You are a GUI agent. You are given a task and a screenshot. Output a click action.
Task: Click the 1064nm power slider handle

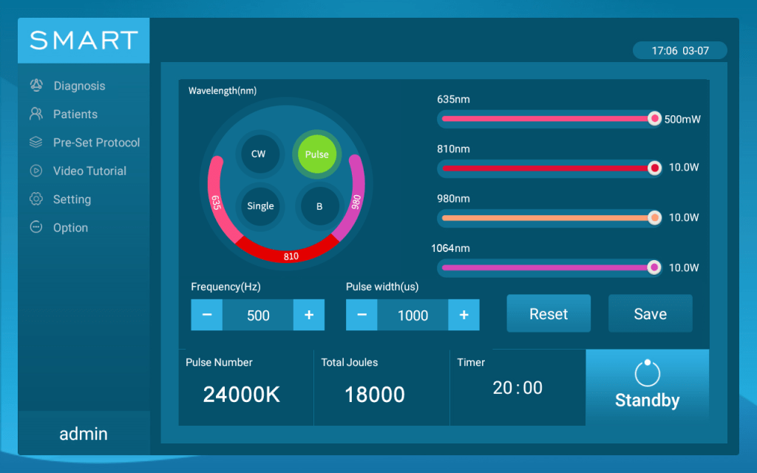point(654,268)
